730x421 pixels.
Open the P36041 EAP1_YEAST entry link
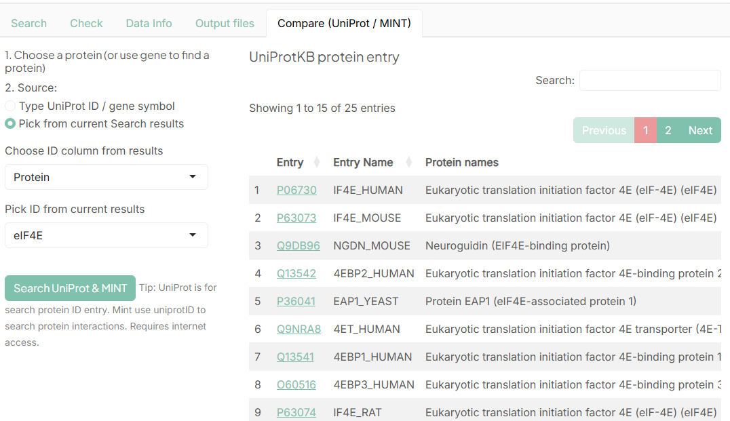click(x=296, y=301)
